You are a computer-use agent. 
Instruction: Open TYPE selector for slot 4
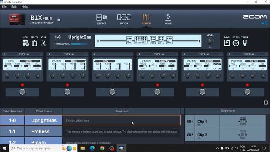click(159, 54)
